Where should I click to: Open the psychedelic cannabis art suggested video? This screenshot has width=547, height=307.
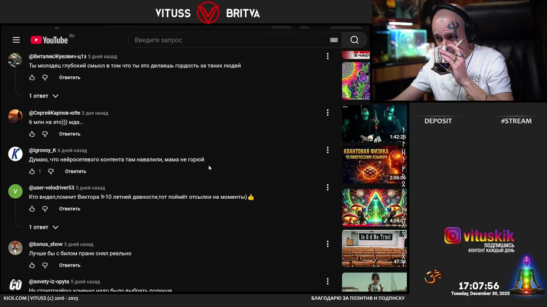click(x=356, y=81)
